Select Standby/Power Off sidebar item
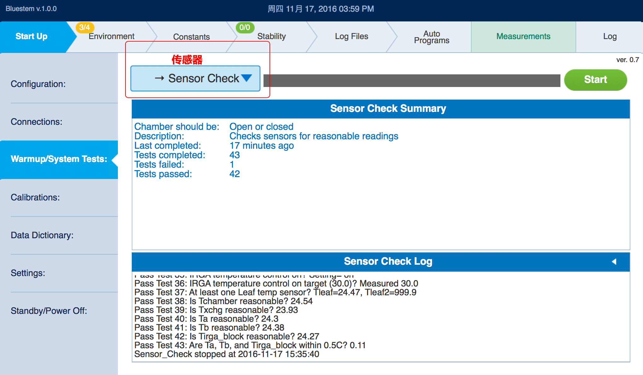Viewport: 643px width, 375px height. [x=49, y=311]
